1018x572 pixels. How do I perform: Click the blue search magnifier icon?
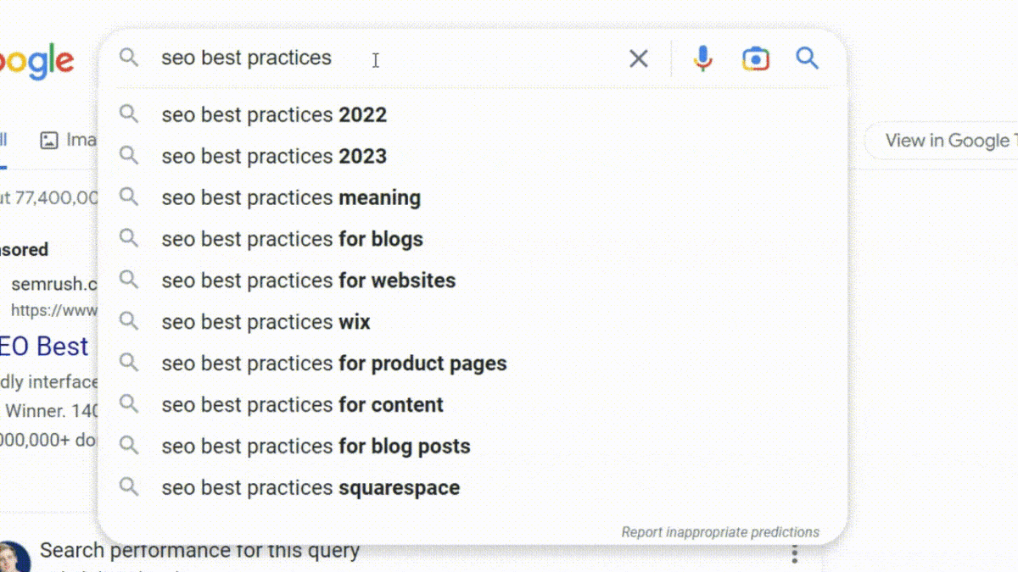click(x=806, y=58)
